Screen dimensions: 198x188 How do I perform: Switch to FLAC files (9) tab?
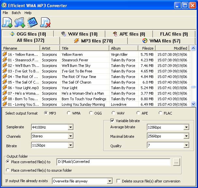coord(174,34)
